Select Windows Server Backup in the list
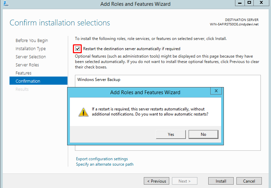The height and width of the screenshot is (188, 271). [99, 80]
